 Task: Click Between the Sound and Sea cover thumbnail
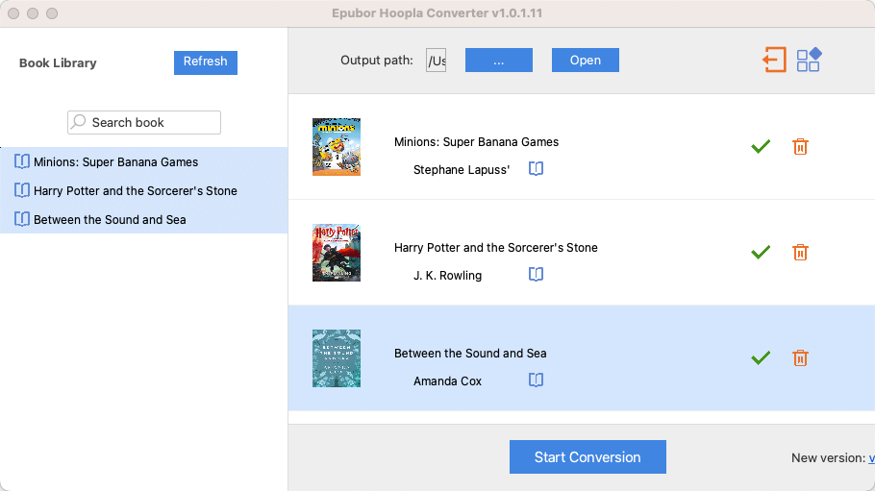(337, 358)
